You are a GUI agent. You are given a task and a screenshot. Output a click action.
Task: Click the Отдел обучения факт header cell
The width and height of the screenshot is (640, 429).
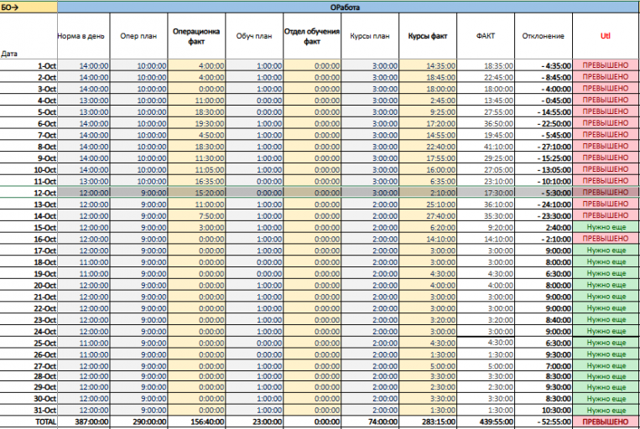click(x=312, y=36)
